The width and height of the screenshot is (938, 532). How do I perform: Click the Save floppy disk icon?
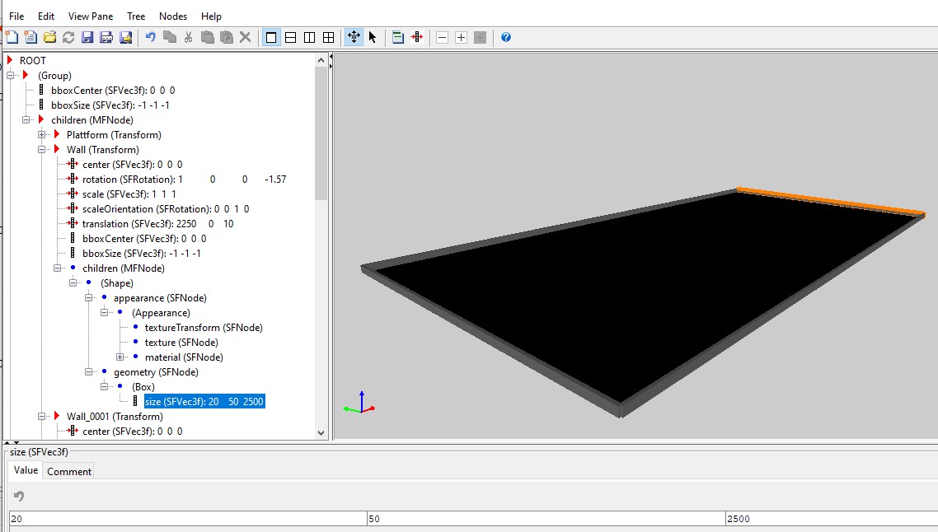point(87,37)
